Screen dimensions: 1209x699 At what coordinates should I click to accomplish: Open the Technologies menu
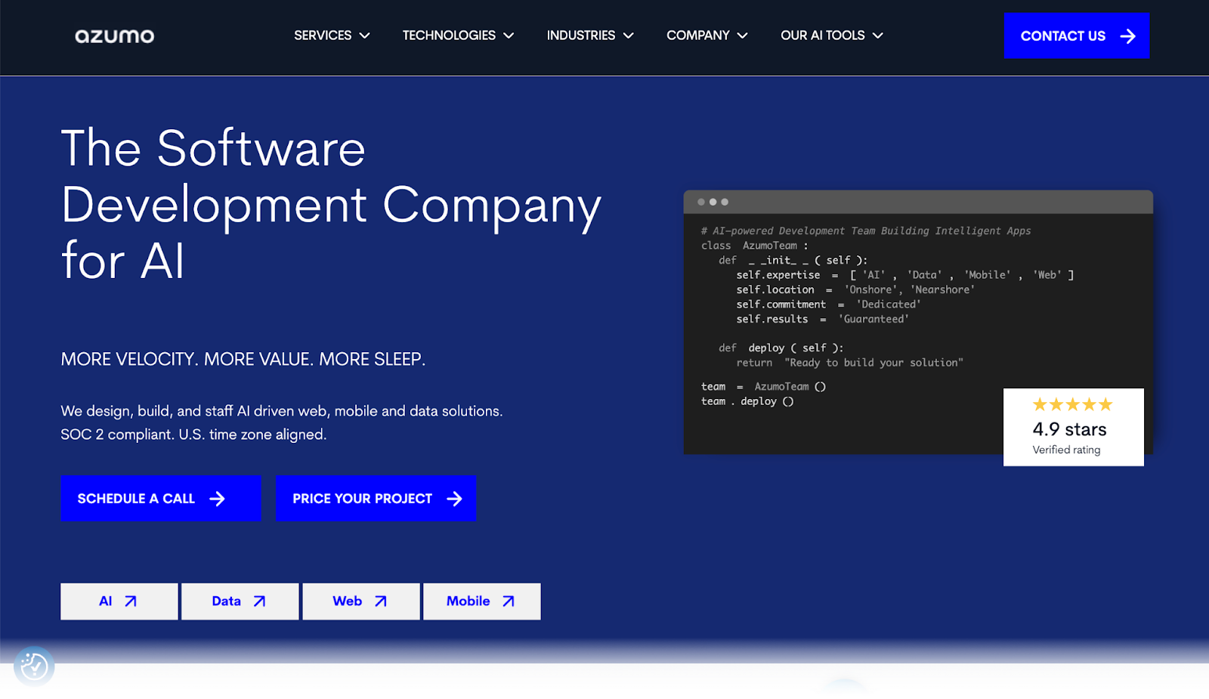(x=458, y=36)
